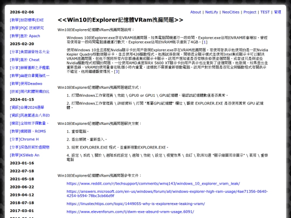Click heading 'Win10的Explorer記憶體VRam洩漏問題參考文件:'

click(x=100, y=175)
